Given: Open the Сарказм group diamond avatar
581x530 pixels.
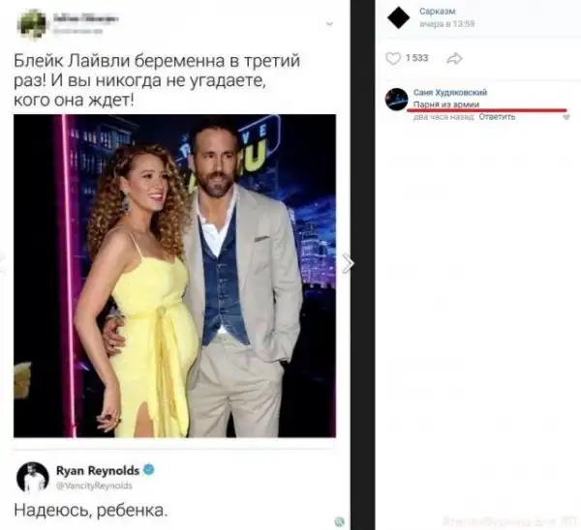Looking at the screenshot, I should (x=398, y=16).
